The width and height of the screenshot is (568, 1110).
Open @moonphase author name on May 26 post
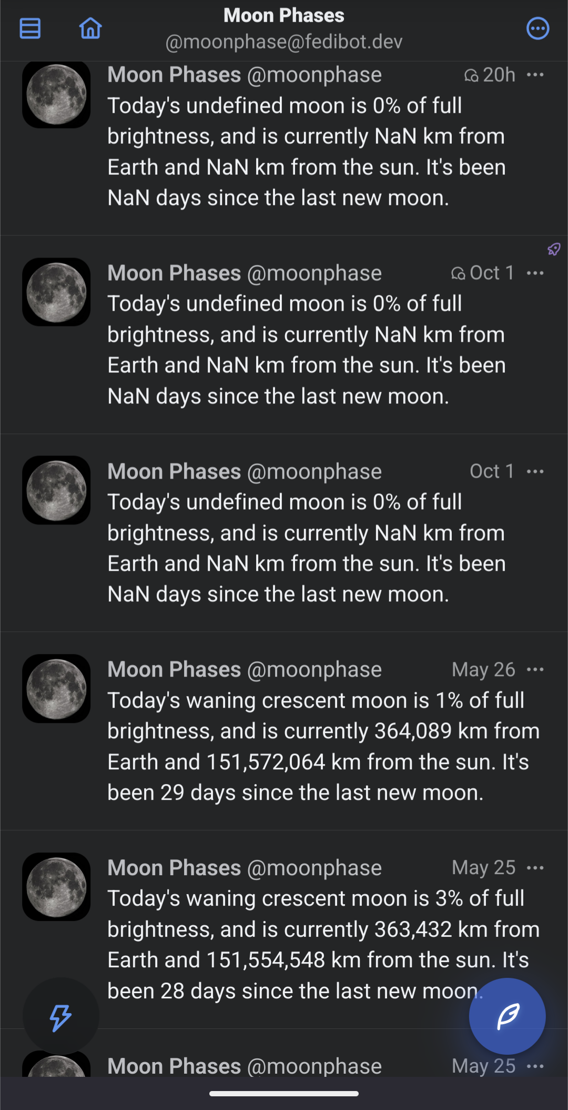coord(244,670)
